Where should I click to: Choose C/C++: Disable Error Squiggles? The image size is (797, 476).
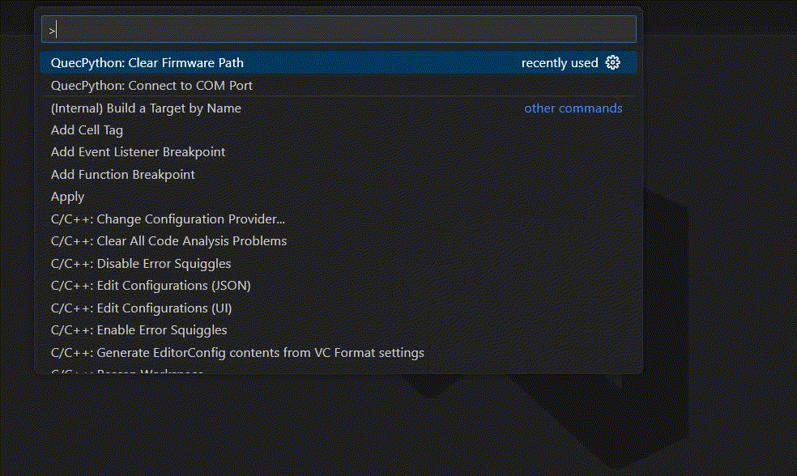tap(339, 263)
